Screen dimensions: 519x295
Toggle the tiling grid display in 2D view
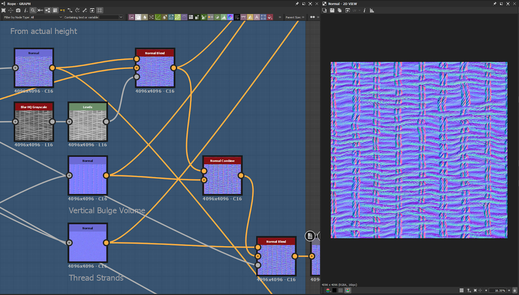point(461,290)
